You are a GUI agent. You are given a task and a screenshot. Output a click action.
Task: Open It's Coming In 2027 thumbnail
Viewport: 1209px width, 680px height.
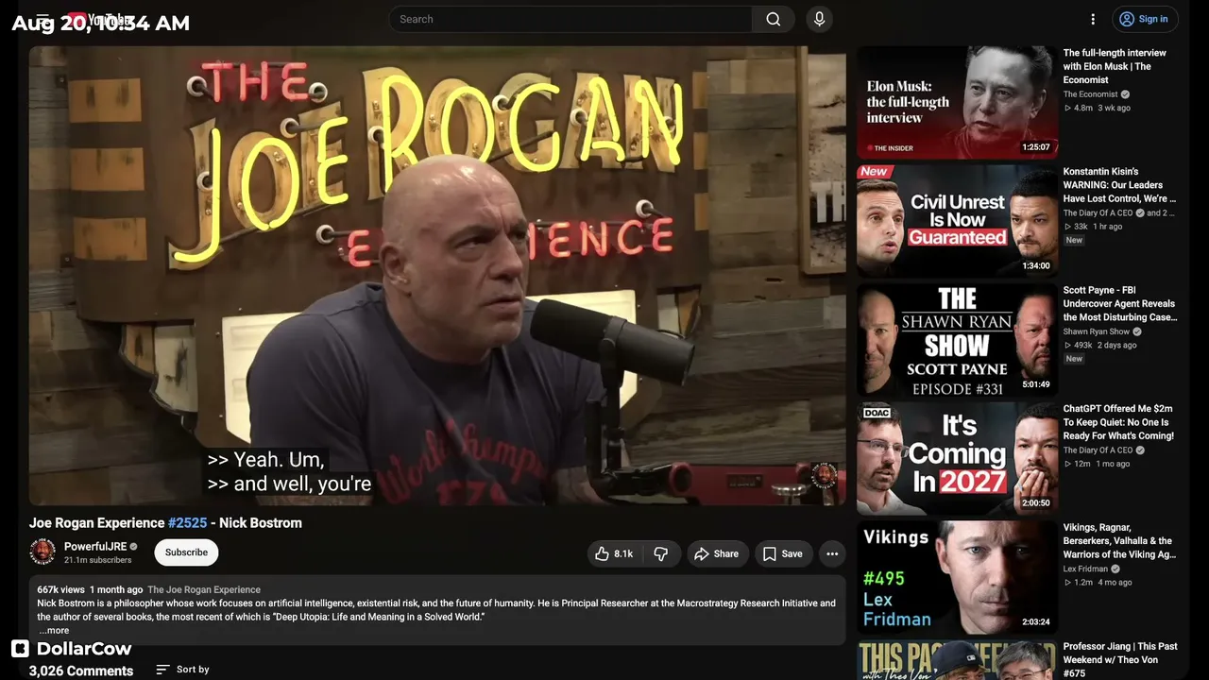point(957,459)
